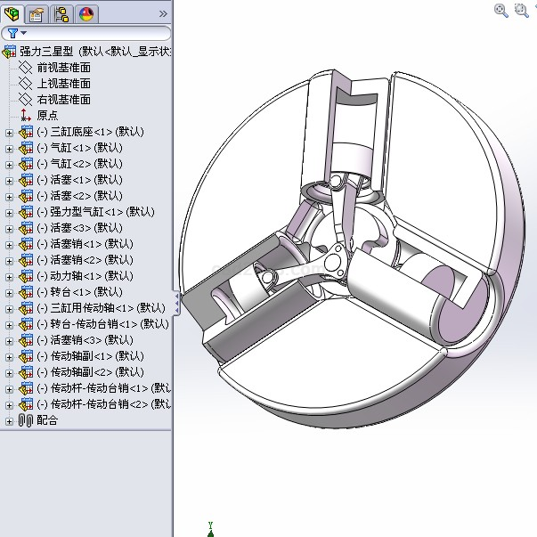Image resolution: width=537 pixels, height=537 pixels.
Task: Click the panel collapse handle on splitter
Action: [176, 303]
